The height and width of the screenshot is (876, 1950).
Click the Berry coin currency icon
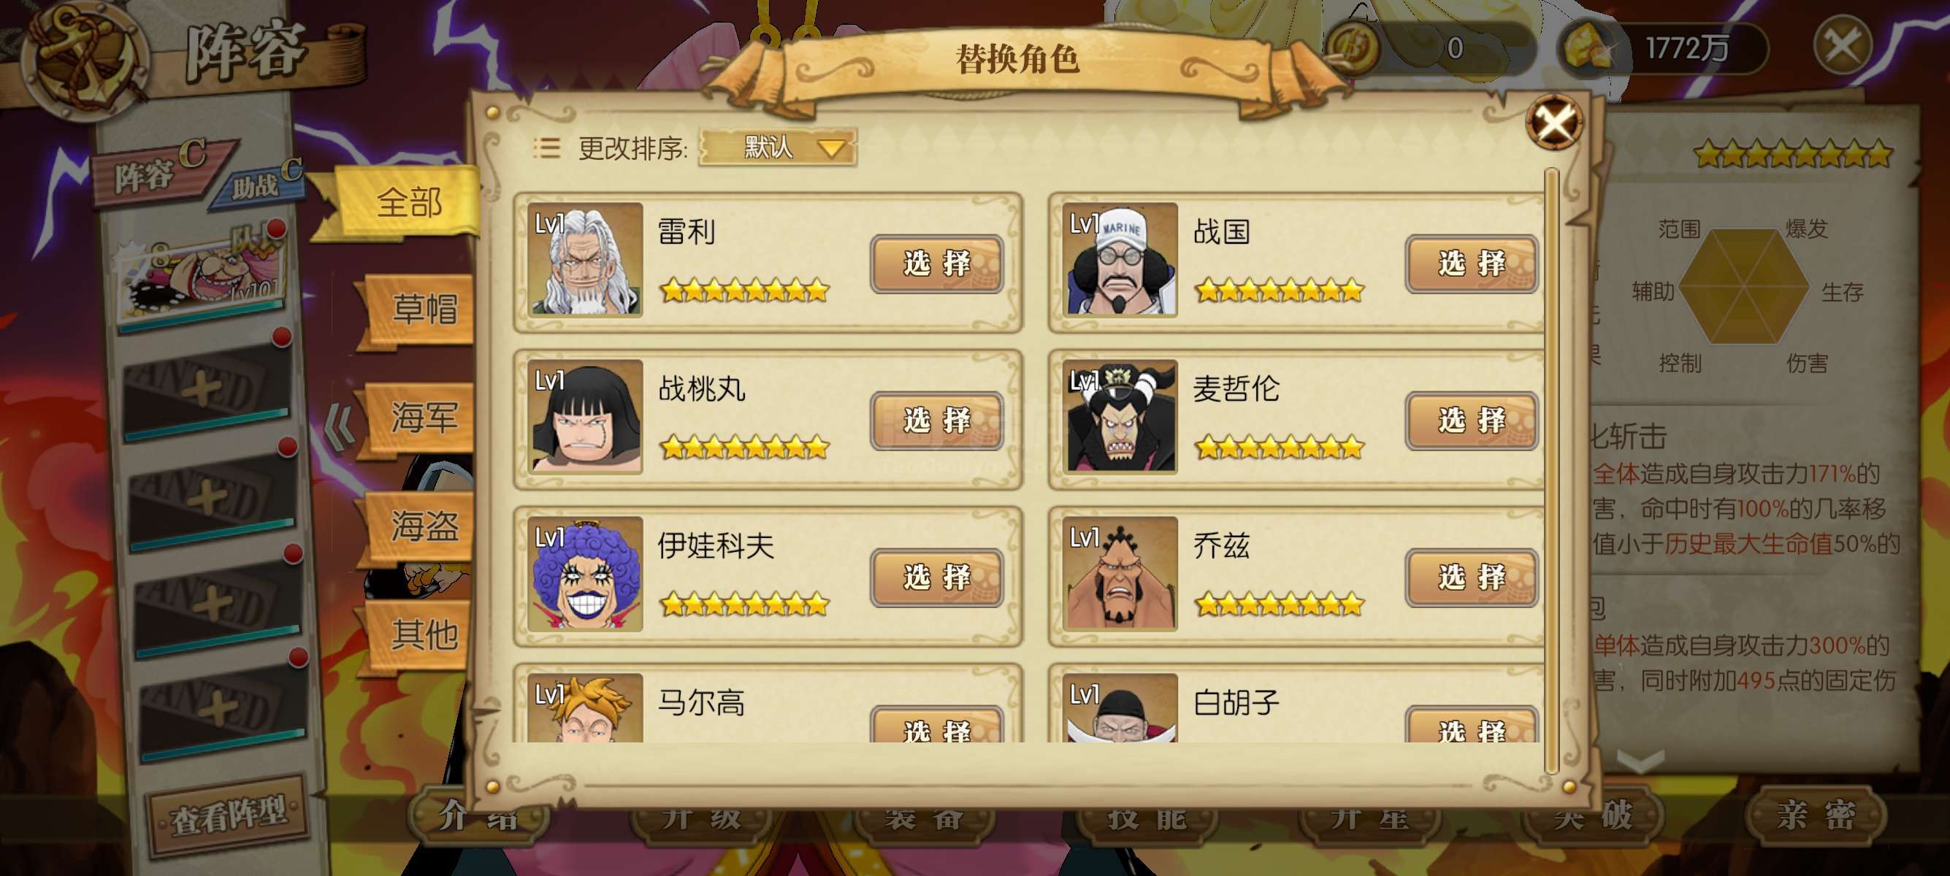pos(1353,48)
